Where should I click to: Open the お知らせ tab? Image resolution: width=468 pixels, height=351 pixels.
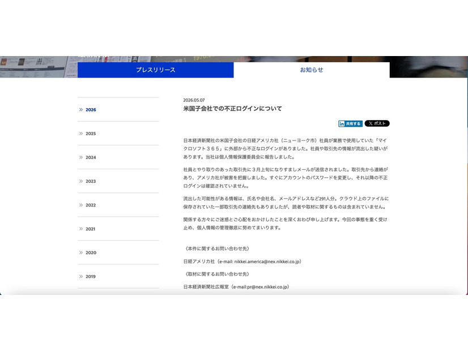point(312,70)
